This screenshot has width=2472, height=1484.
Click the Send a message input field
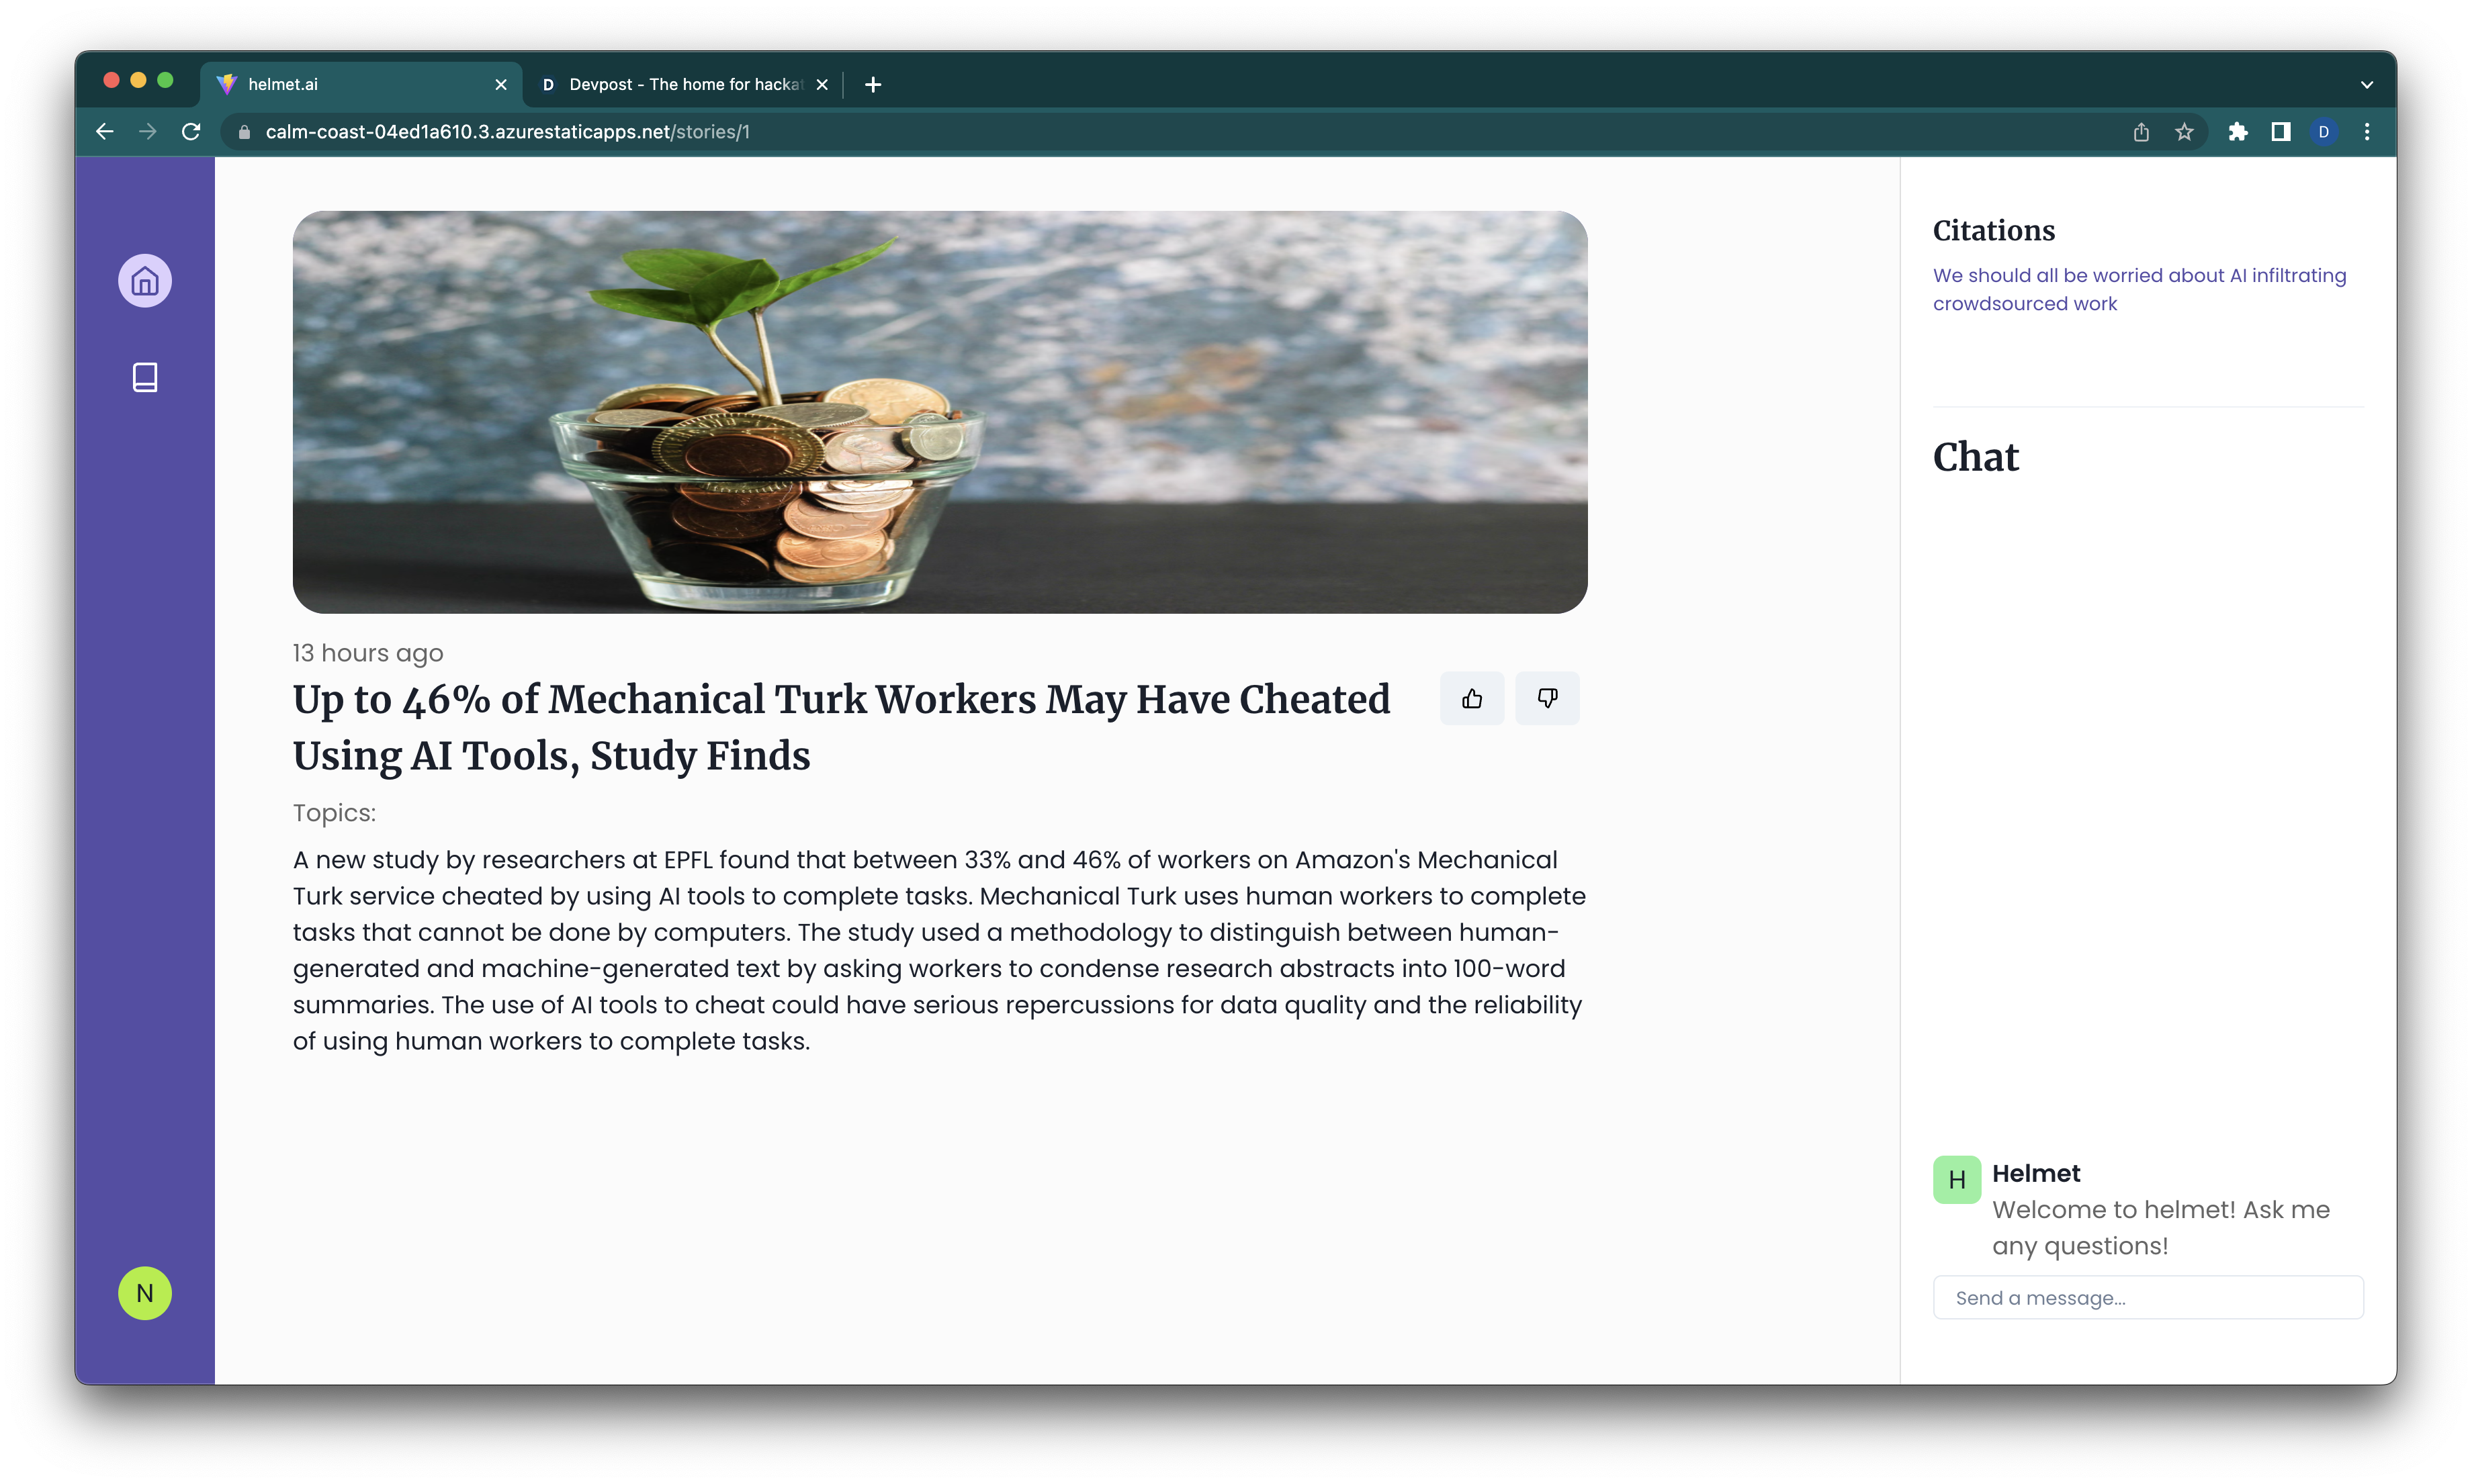[x=2148, y=1297]
